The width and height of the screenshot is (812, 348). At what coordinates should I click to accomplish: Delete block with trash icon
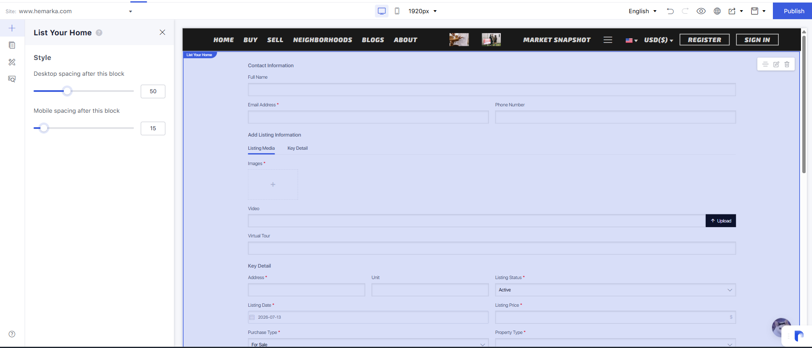(787, 64)
